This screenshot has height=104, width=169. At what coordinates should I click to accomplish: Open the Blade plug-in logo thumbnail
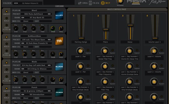point(59,67)
